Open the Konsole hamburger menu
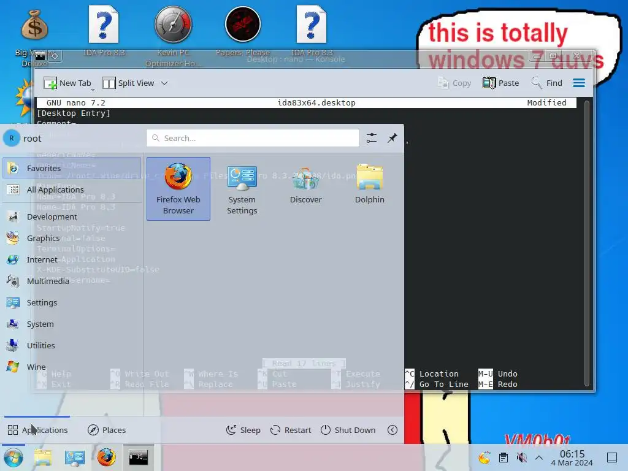628x471 pixels. [x=579, y=83]
